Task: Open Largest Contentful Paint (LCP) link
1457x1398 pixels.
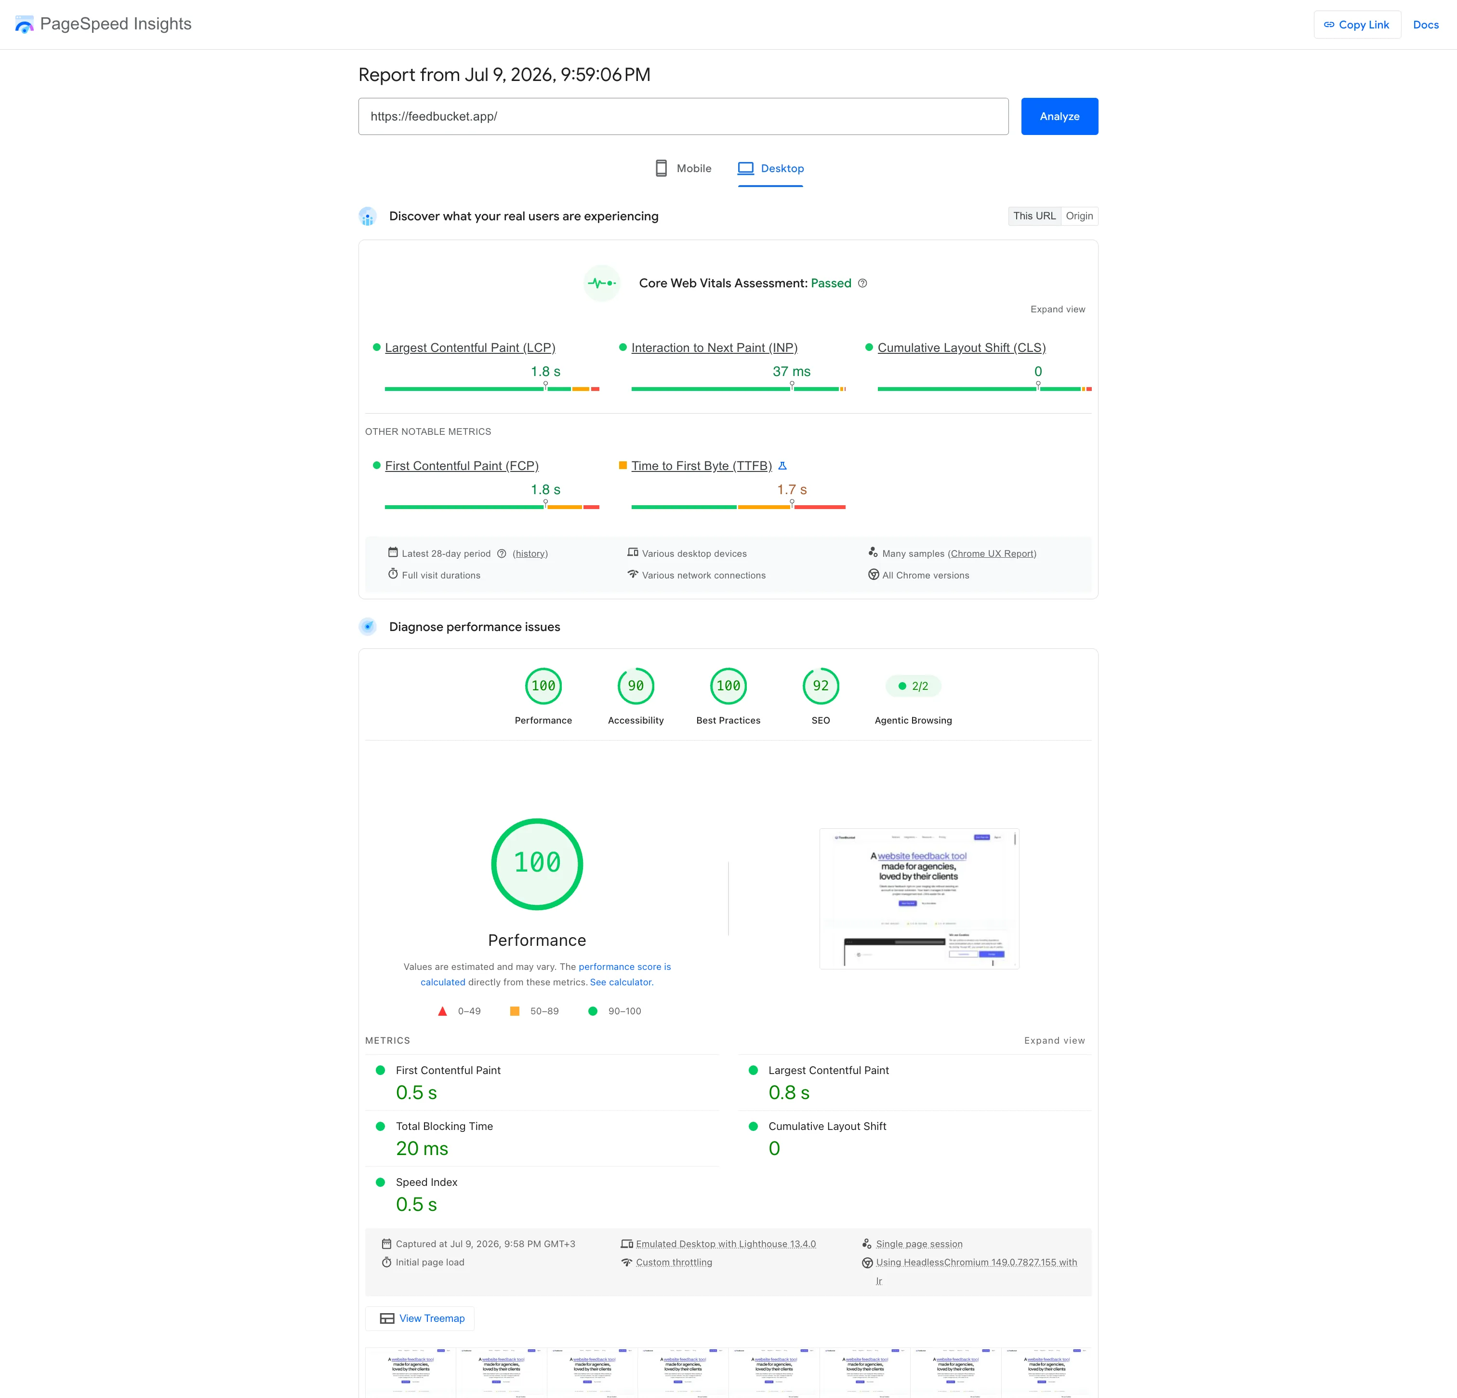Action: [x=470, y=347]
